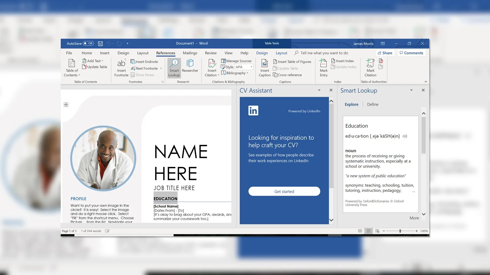Switch to Print Layout view
Image resolution: width=490 pixels, height=275 pixels.
click(x=369, y=231)
